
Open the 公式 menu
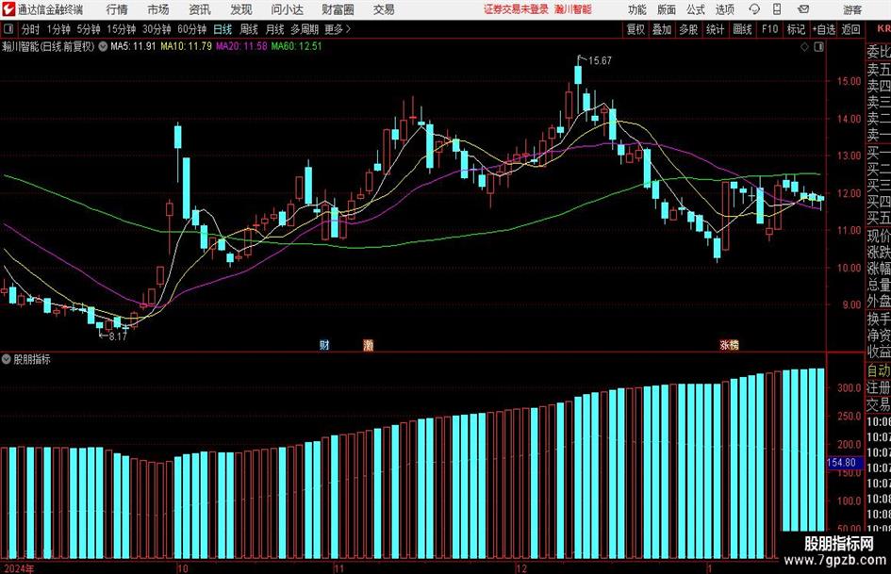coord(696,9)
